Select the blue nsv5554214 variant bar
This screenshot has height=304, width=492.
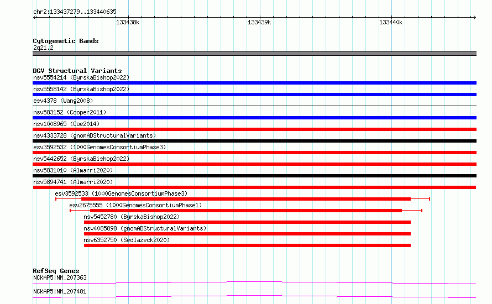(x=254, y=83)
